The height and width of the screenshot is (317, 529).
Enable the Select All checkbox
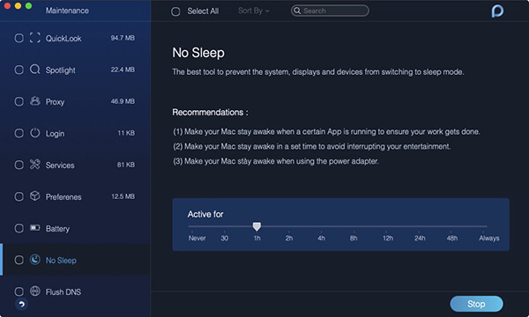click(x=175, y=11)
